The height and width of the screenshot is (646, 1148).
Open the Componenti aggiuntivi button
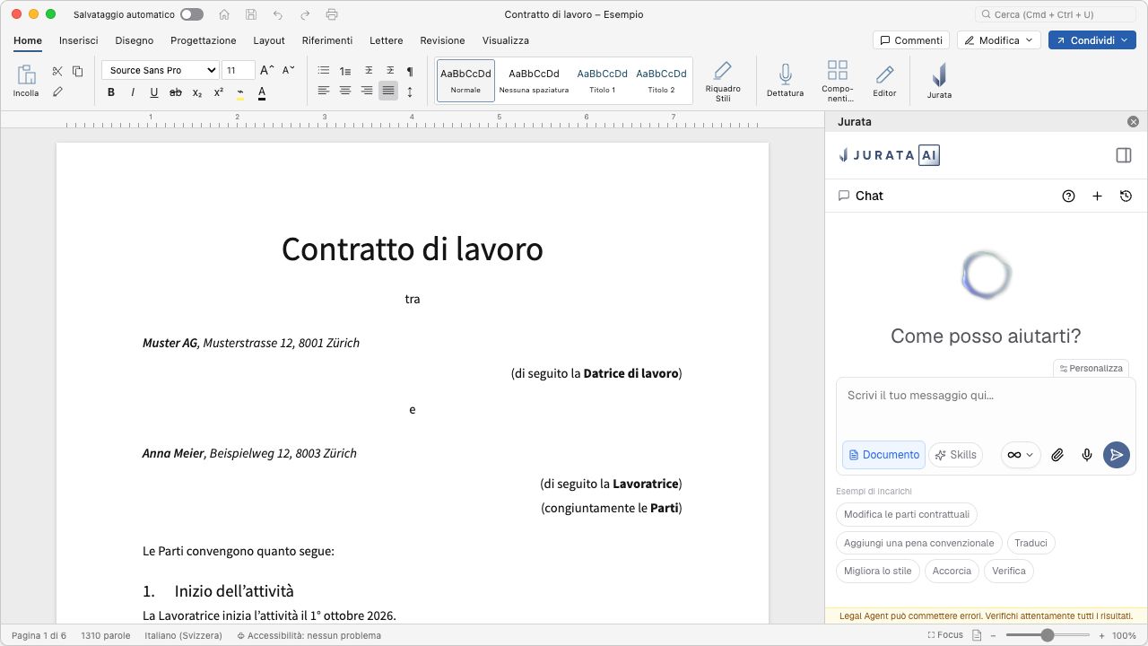click(837, 81)
